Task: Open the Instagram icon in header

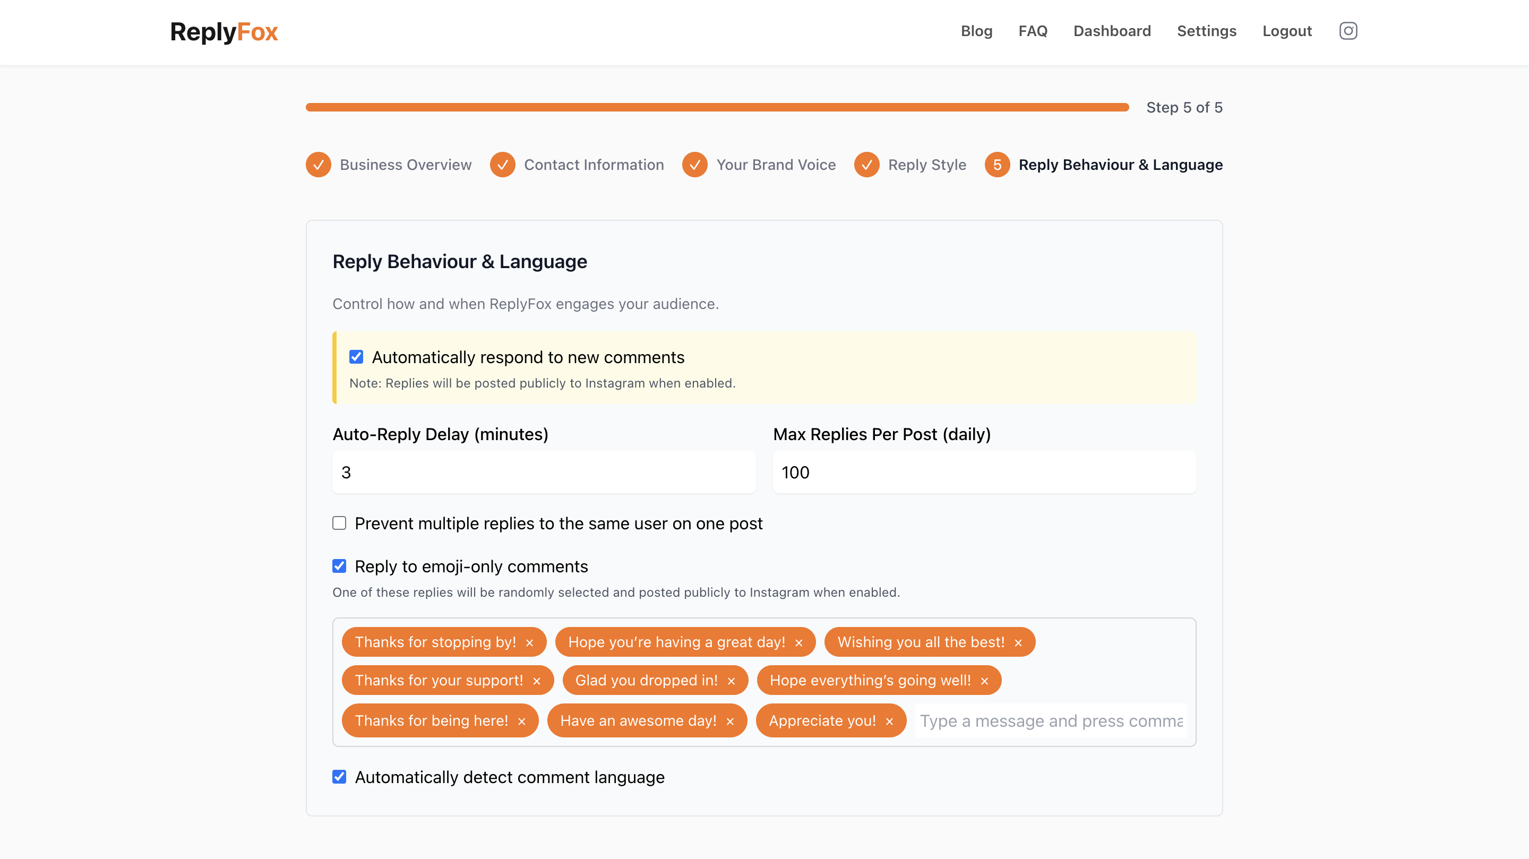Action: tap(1347, 31)
